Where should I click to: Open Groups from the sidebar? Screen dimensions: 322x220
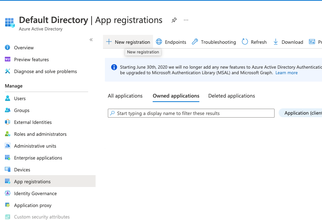point(22,111)
